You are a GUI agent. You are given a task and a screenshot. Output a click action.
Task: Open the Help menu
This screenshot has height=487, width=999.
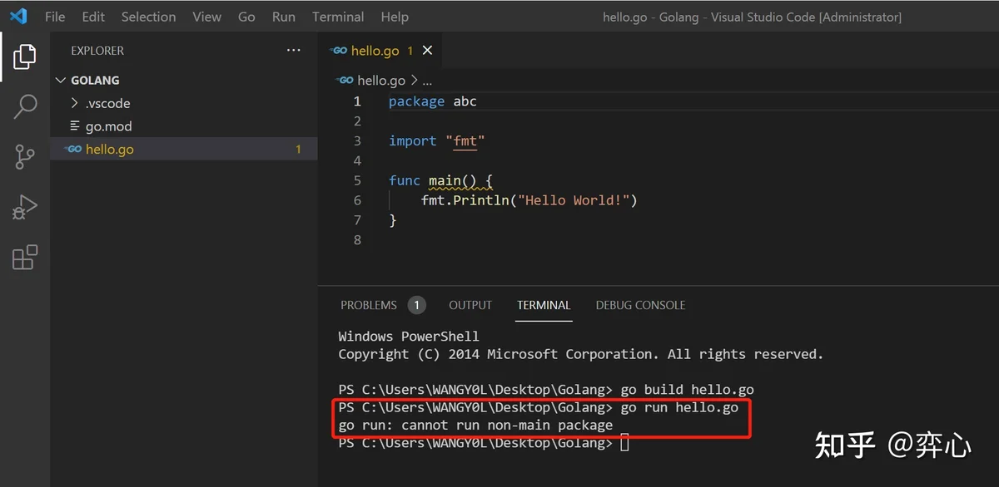point(395,17)
